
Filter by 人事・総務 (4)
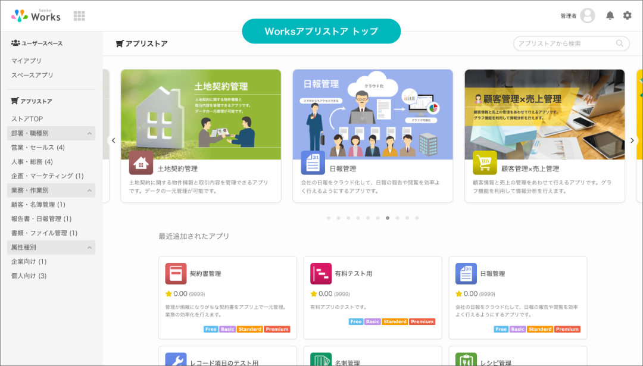click(x=32, y=162)
